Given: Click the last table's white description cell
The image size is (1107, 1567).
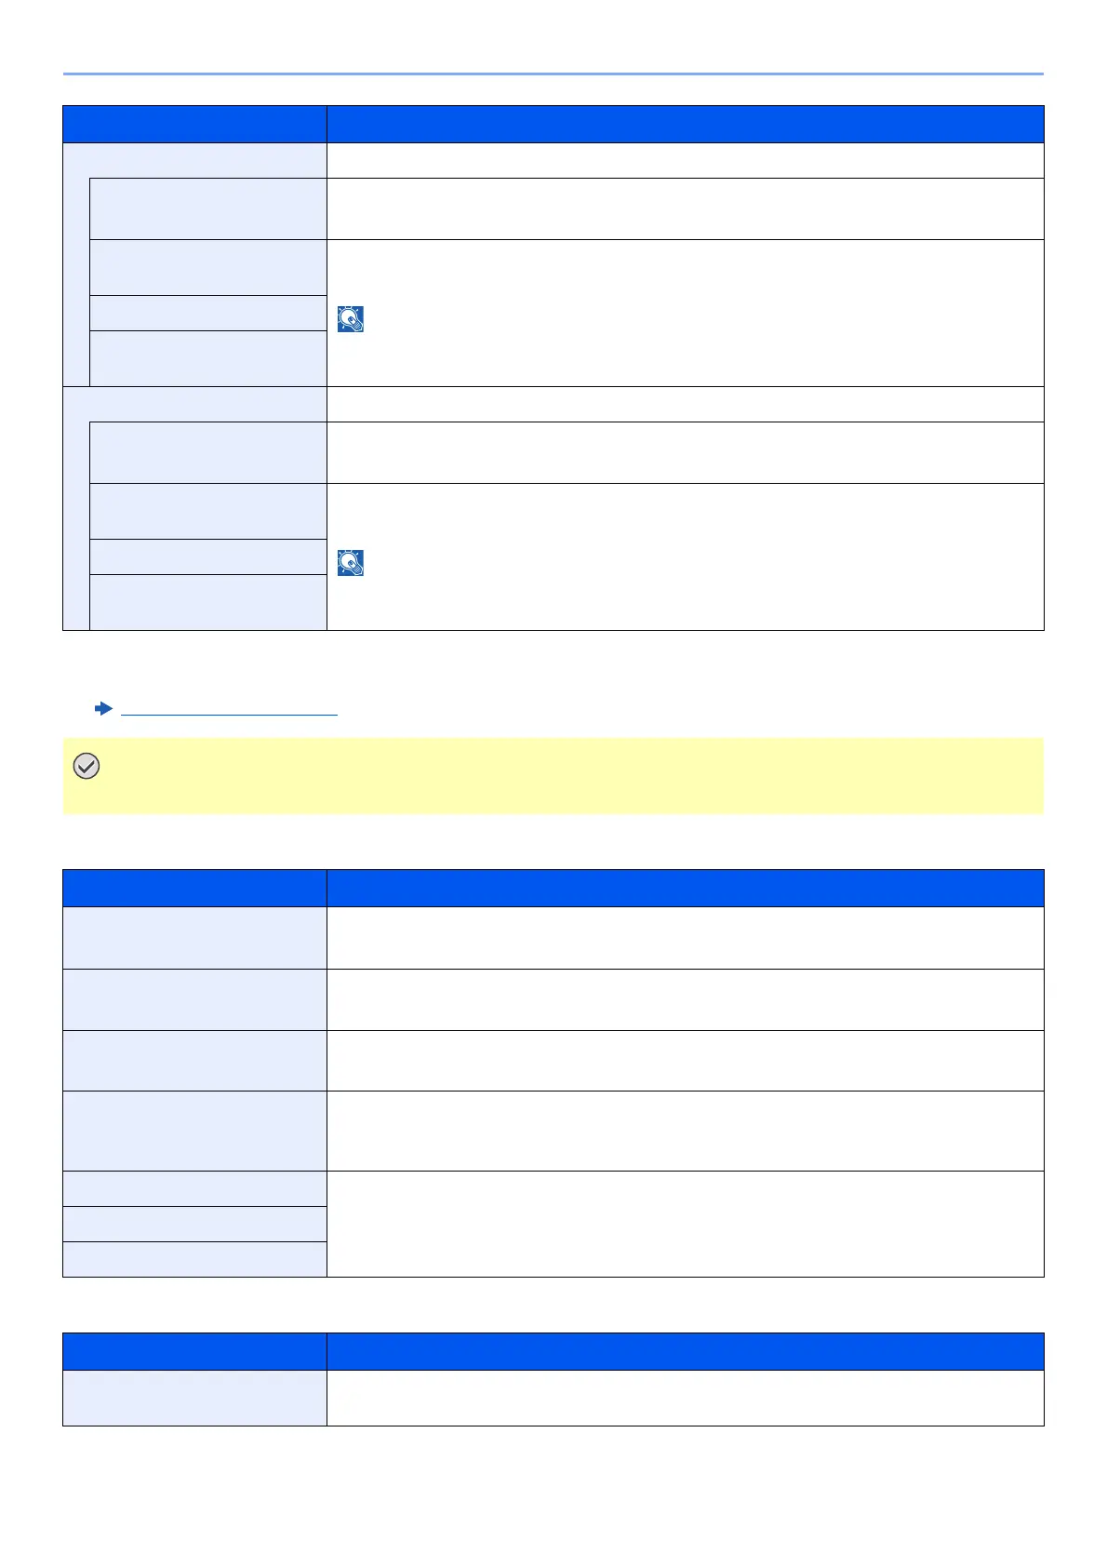Looking at the screenshot, I should pyautogui.click(x=686, y=1398).
